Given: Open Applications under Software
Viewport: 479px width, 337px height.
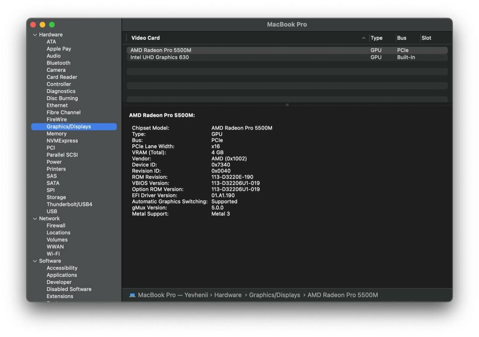Looking at the screenshot, I should coord(62,275).
